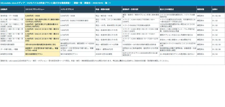225x107 pixels.
Task: Select the 'S1, S2, S6' source ID cell
Action: [218, 49]
